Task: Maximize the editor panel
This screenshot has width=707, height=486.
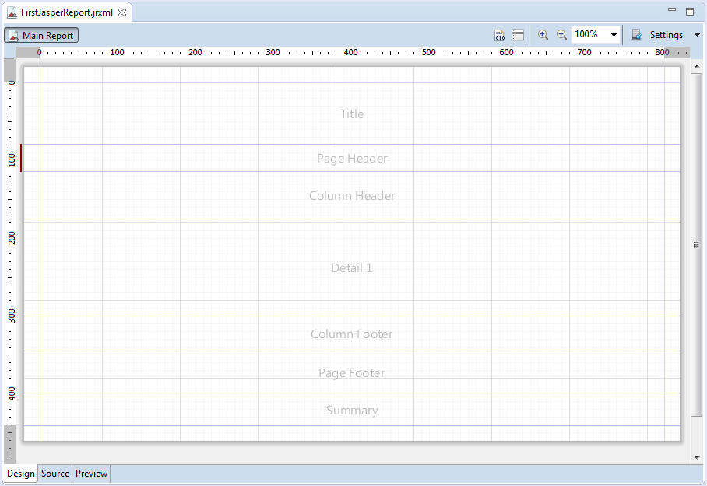Action: coord(690,12)
